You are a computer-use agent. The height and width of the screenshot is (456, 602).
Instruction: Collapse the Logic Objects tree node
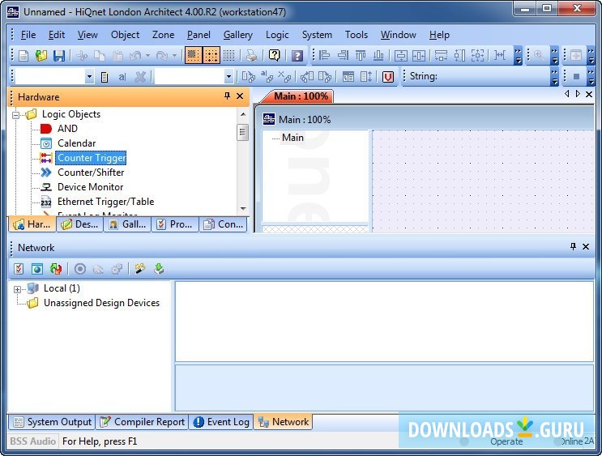pyautogui.click(x=15, y=115)
